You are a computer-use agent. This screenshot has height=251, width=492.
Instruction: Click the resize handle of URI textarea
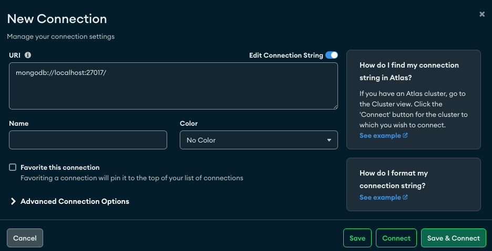coord(335,106)
